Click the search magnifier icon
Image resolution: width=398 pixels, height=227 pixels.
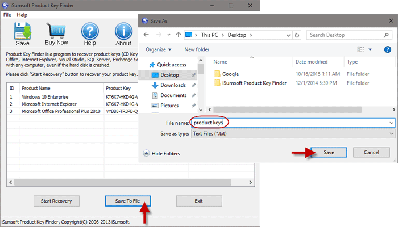pyautogui.click(x=386, y=35)
